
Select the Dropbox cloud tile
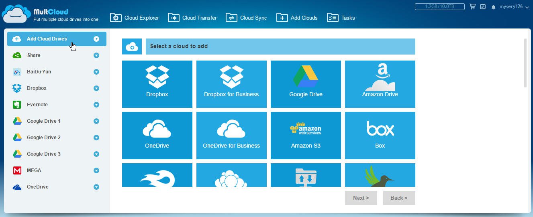[157, 84]
